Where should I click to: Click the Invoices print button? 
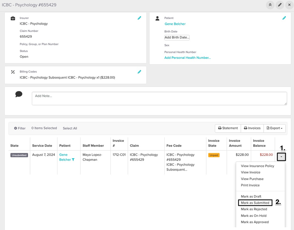point(252,128)
